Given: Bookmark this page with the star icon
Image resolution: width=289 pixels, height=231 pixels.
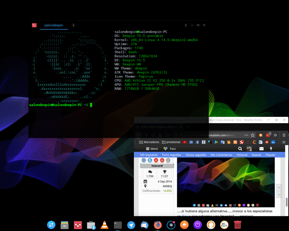Looking at the screenshot, I should point(252,135).
